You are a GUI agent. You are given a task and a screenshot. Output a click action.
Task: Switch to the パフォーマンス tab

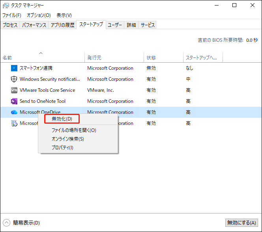click(34, 25)
